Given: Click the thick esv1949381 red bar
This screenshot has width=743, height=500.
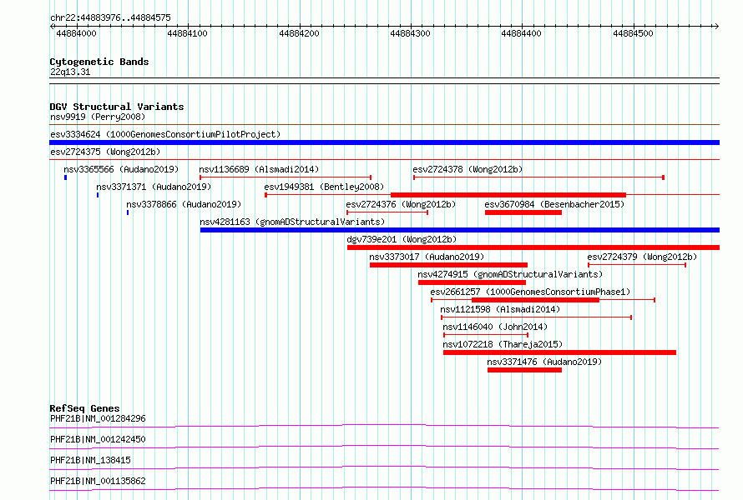Looking at the screenshot, I should tap(508, 195).
